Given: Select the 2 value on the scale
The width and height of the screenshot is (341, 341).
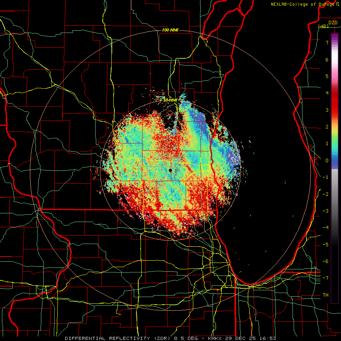Looking at the screenshot, I should (x=327, y=127).
